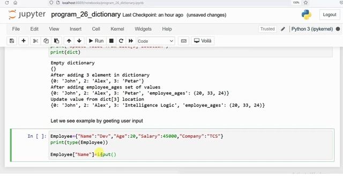Screen dimensions: 343x193
Task: Click the Last Checkpoint status text
Action: tap(153, 15)
